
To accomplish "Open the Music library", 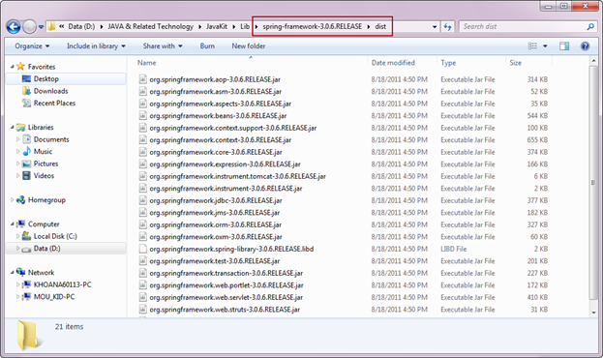I will (x=43, y=152).
